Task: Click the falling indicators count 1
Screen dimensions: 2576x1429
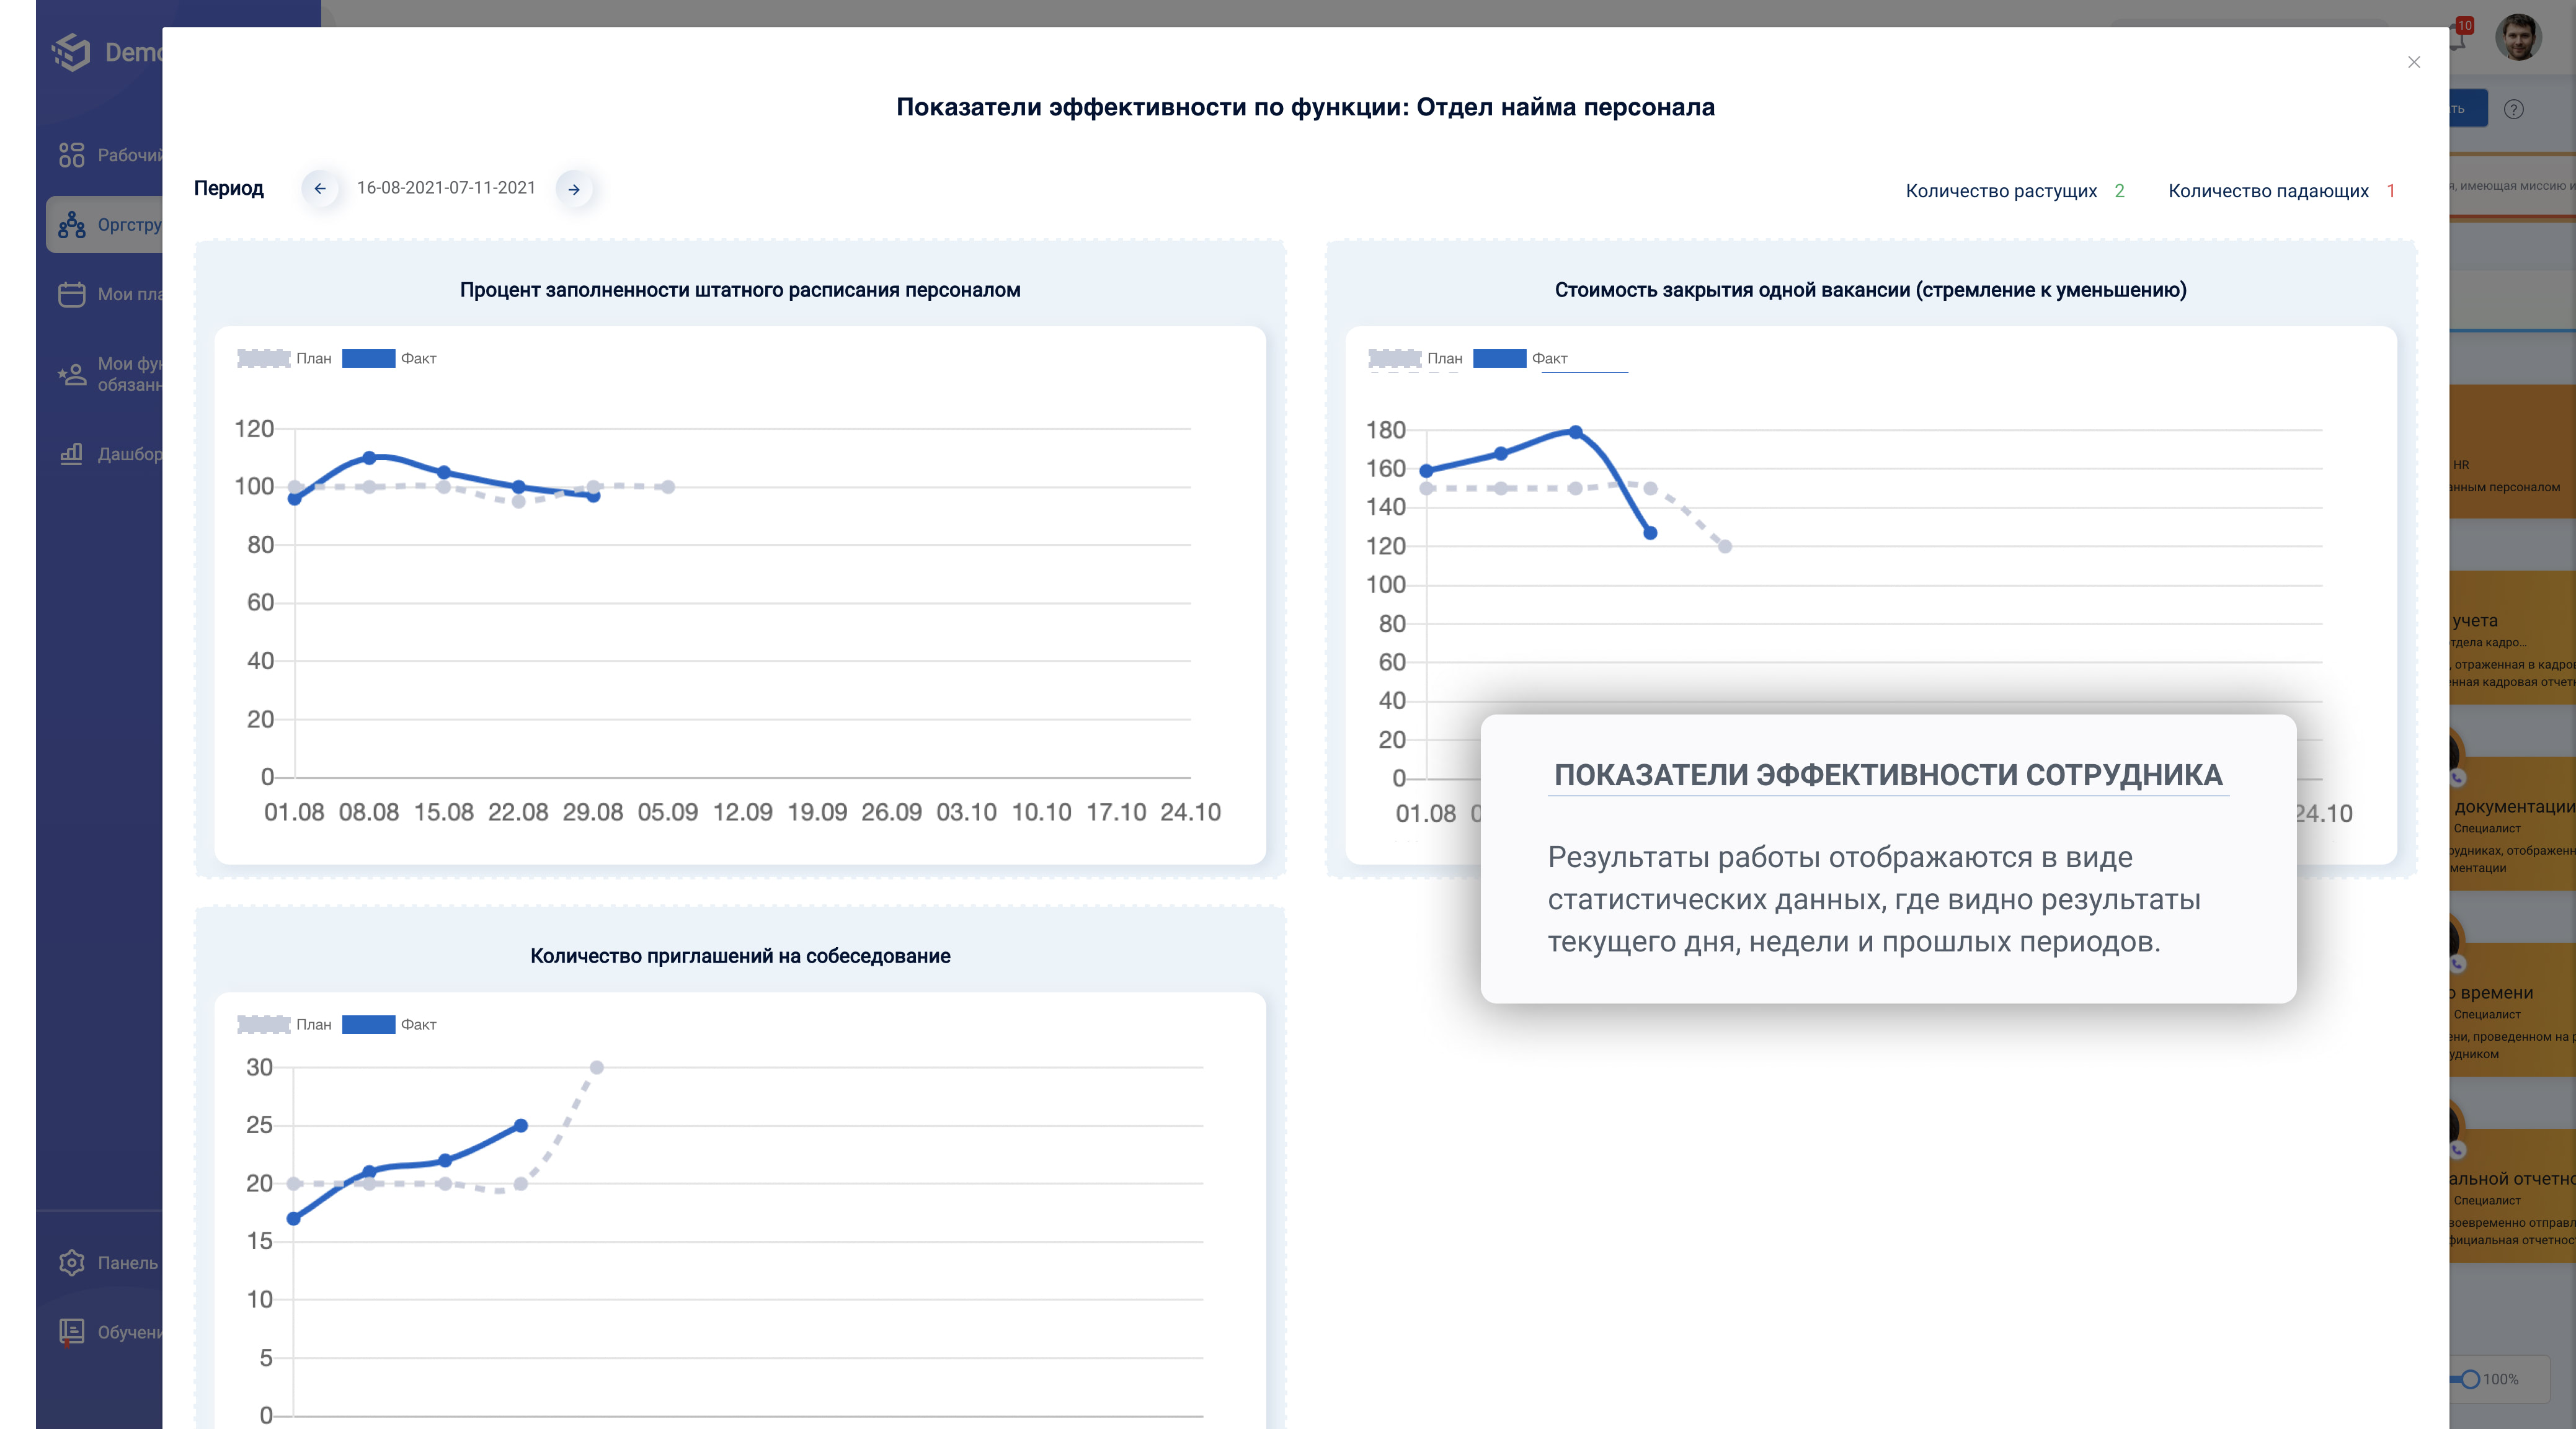Action: click(2390, 190)
